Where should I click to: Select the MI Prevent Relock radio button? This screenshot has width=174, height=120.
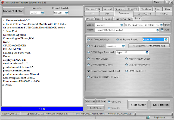[118, 40]
